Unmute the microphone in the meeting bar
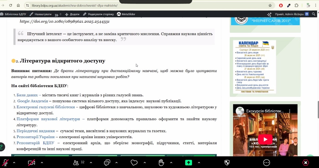The width and height of the screenshot is (319, 168). click(x=5, y=163)
